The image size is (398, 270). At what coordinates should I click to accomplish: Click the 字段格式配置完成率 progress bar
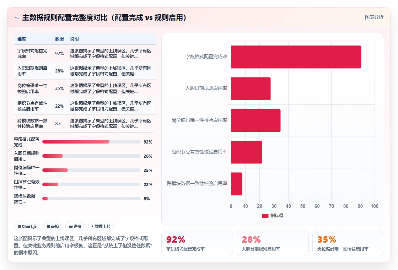[91, 142]
